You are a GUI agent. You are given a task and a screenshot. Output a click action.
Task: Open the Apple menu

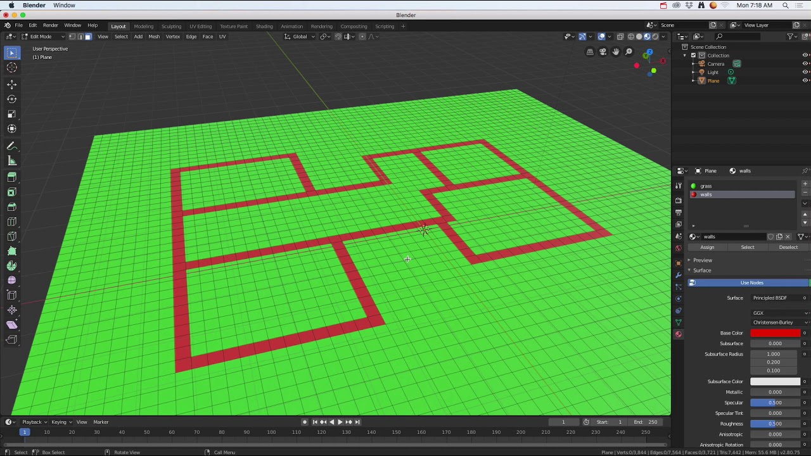[x=11, y=6]
